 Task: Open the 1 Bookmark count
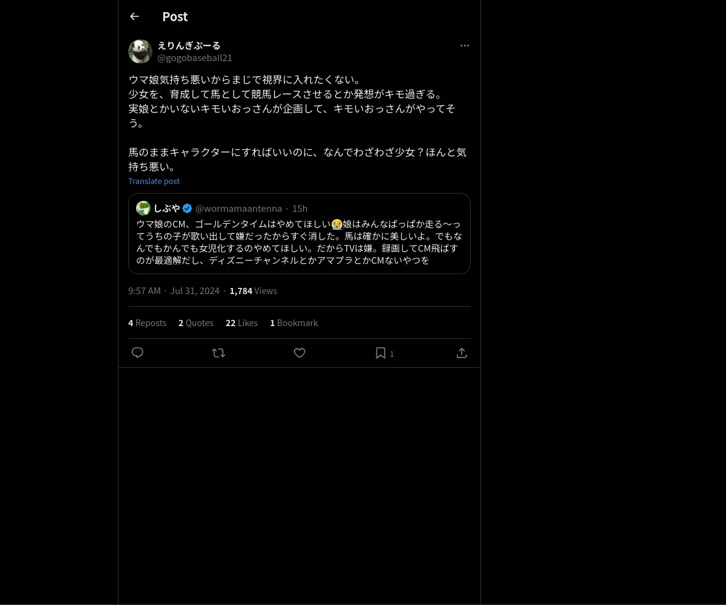point(294,323)
